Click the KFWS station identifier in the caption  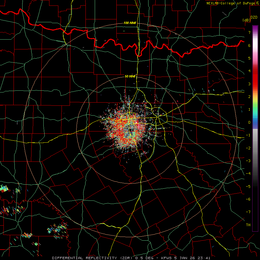[166, 258]
